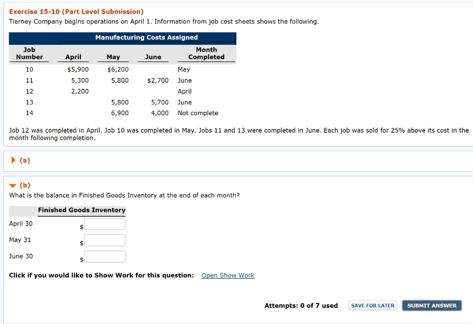The image size is (473, 324).
Task: Select the $2,700 June cost cell
Action: 158,80
